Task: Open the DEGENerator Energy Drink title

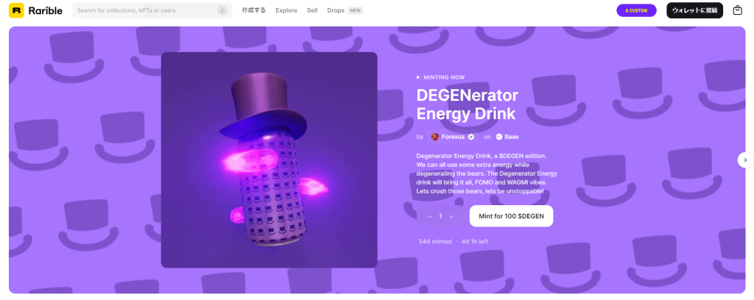Action: pos(468,104)
